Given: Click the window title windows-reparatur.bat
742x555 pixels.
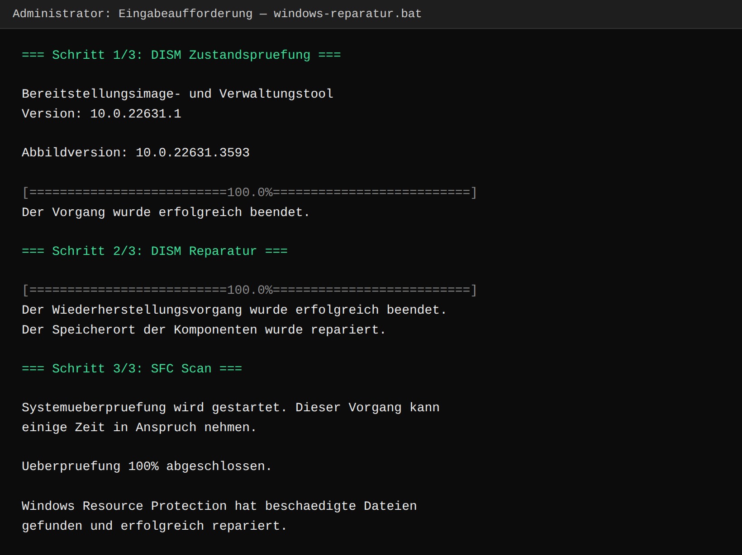Looking at the screenshot, I should point(347,14).
